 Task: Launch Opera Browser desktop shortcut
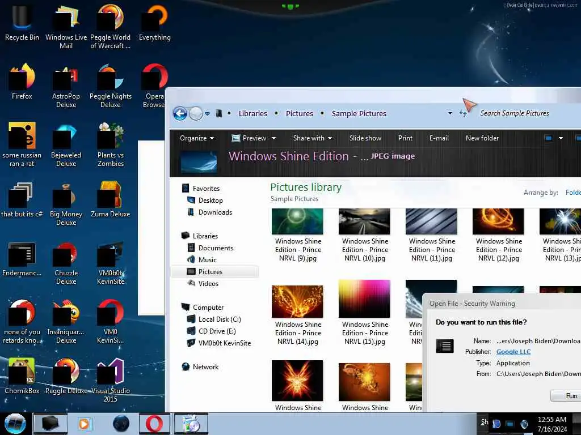coord(154,85)
